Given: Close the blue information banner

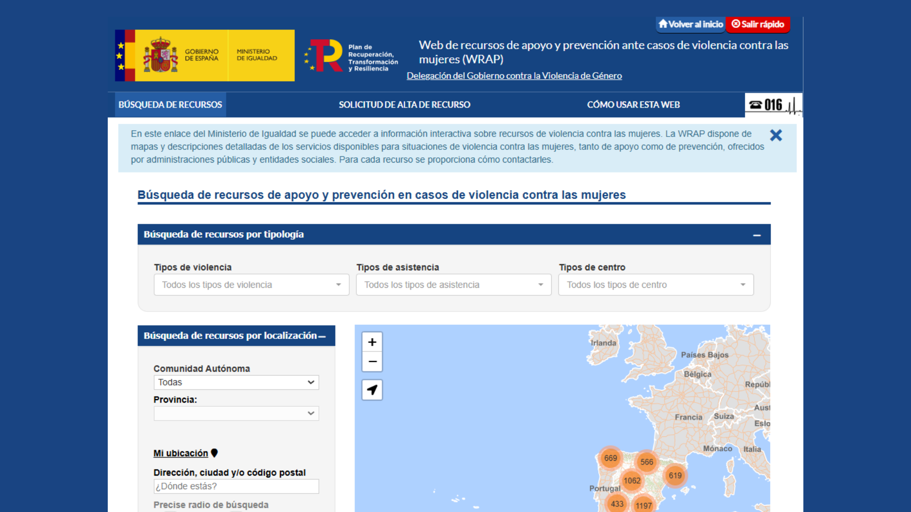Looking at the screenshot, I should [x=776, y=136].
